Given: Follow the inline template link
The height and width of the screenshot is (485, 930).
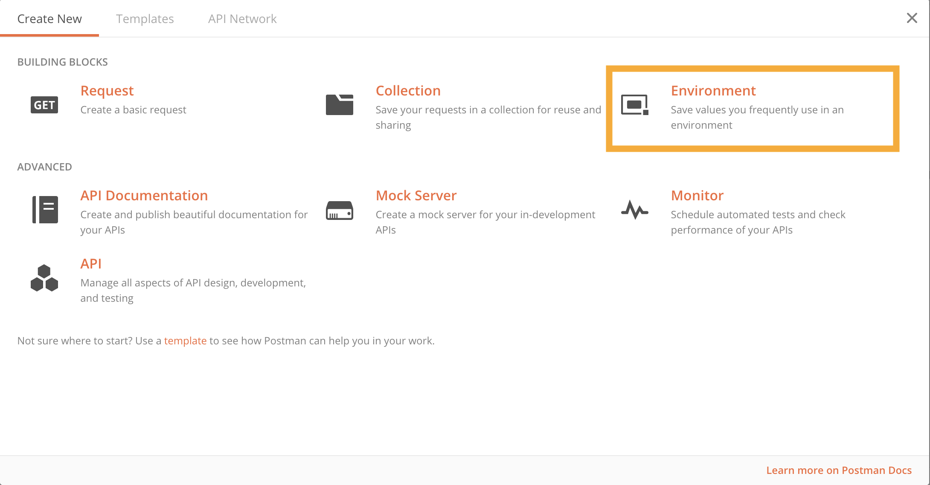Looking at the screenshot, I should 185,341.
